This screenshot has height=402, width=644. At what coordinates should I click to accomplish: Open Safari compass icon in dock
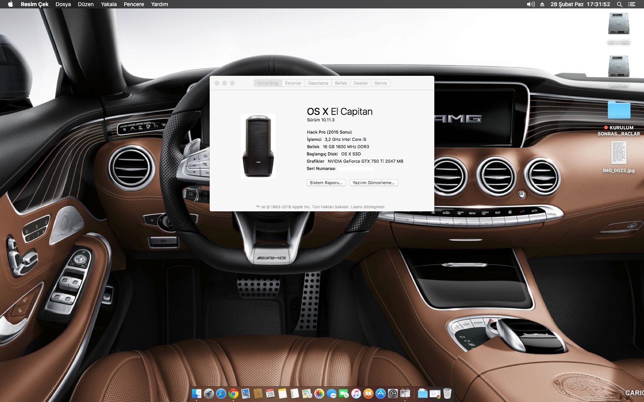[221, 393]
